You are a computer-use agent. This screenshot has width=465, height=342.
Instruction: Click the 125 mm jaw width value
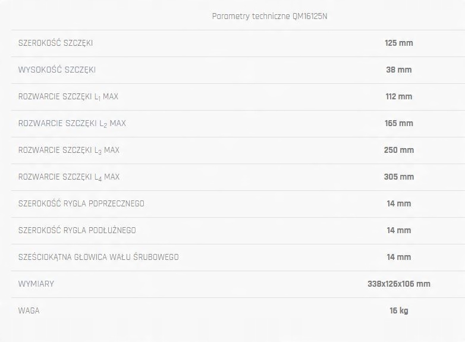[398, 43]
